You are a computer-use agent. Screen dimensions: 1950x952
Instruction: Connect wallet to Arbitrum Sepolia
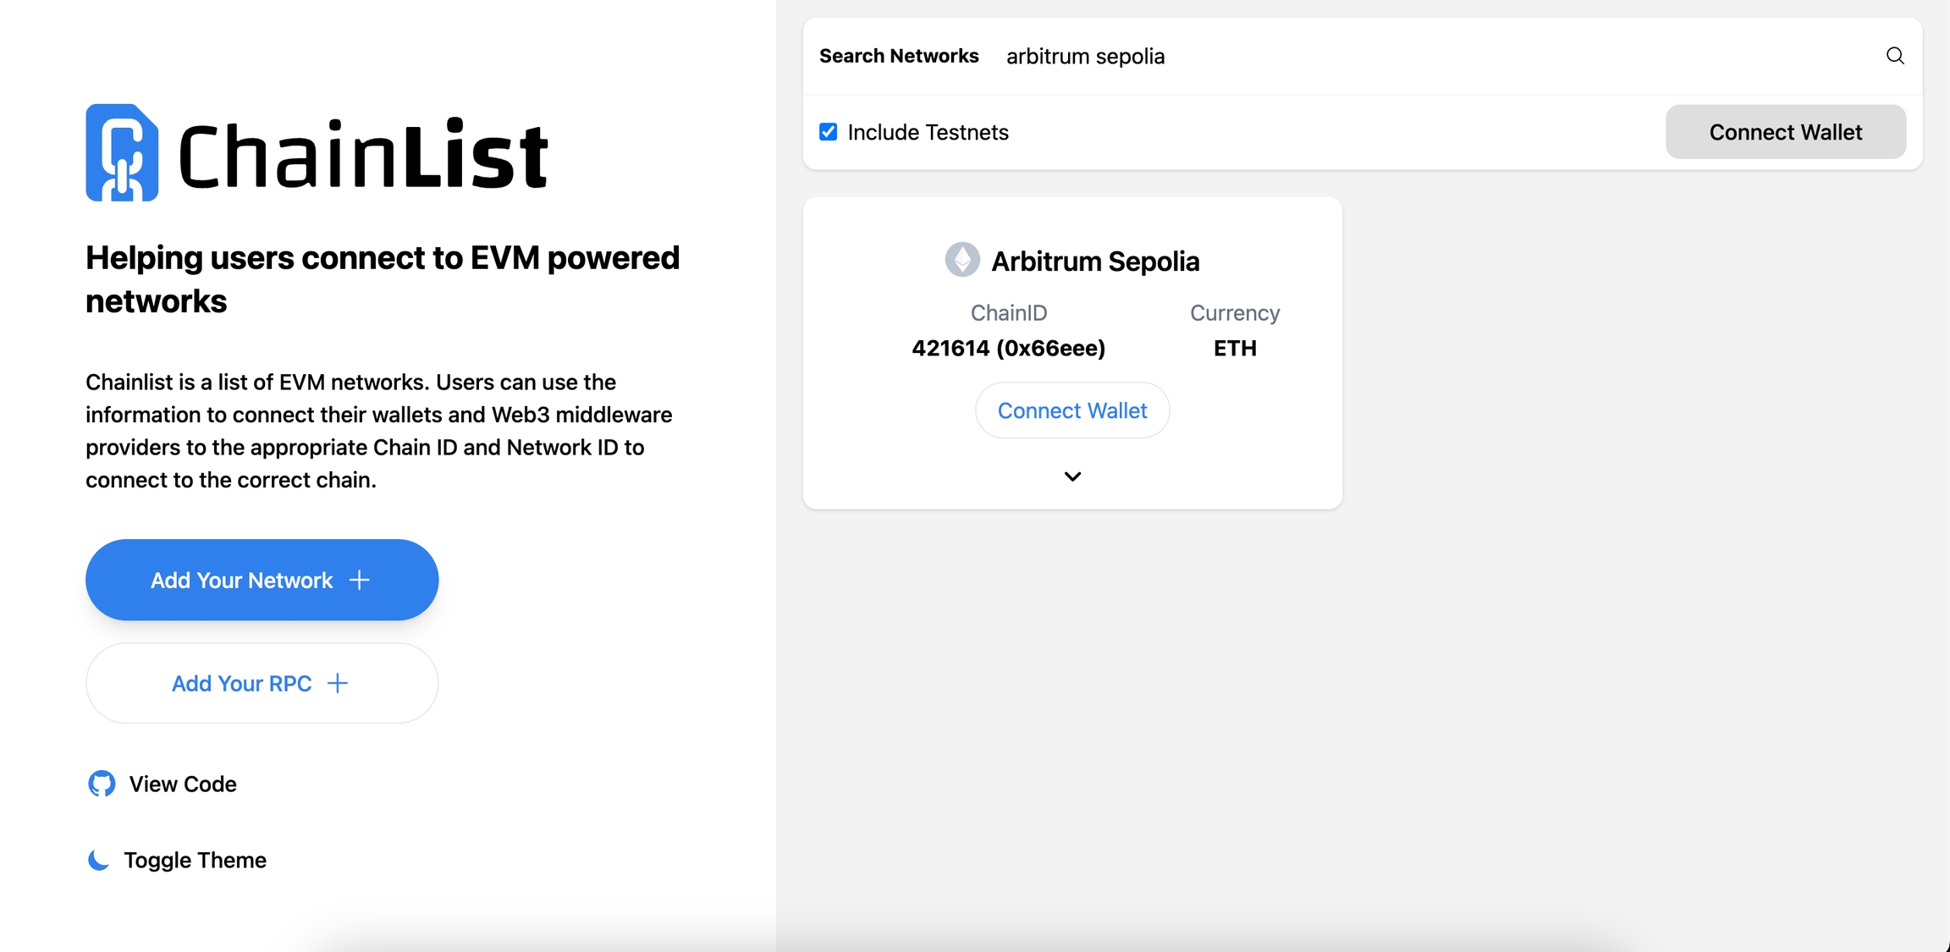click(1072, 410)
